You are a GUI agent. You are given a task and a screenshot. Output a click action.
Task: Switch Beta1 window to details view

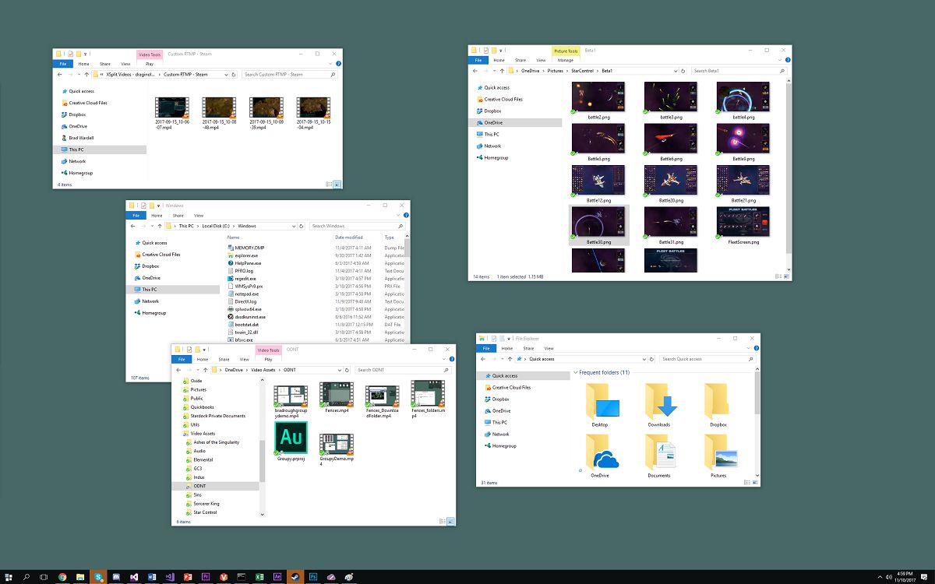[777, 276]
